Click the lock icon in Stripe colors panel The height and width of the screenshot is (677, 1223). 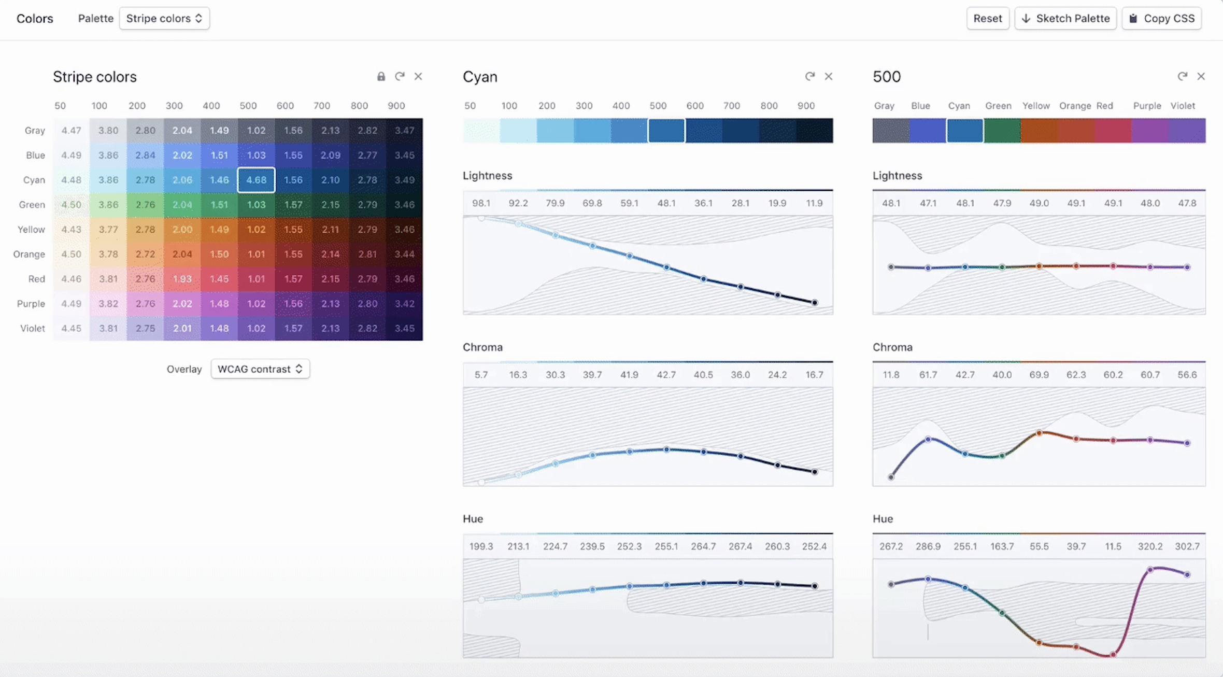pyautogui.click(x=381, y=77)
